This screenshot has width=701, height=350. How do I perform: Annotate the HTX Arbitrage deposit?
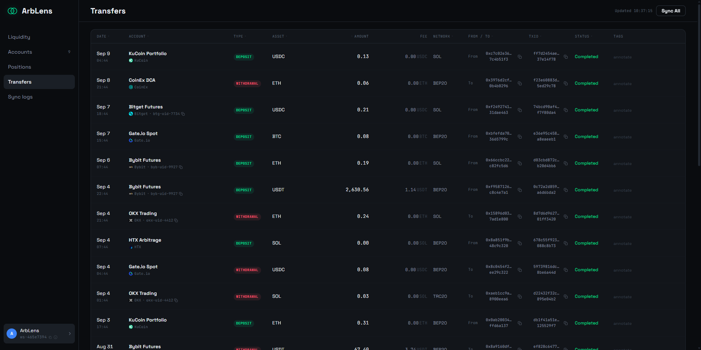pos(623,244)
